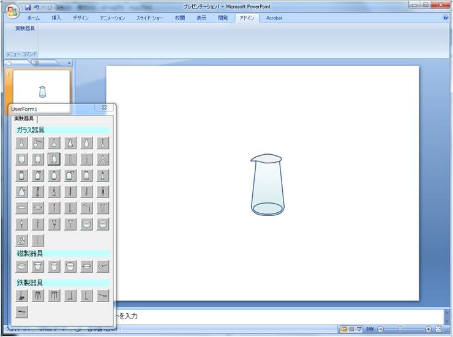Click the Save icon in quick access toolbar
The image size is (453, 337).
28,7
